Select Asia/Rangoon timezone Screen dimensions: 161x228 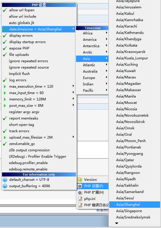[x=135, y=173]
